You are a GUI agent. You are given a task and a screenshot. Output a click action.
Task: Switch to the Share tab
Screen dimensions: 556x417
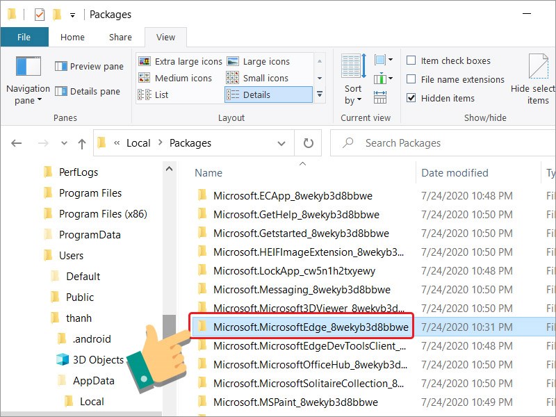point(120,38)
